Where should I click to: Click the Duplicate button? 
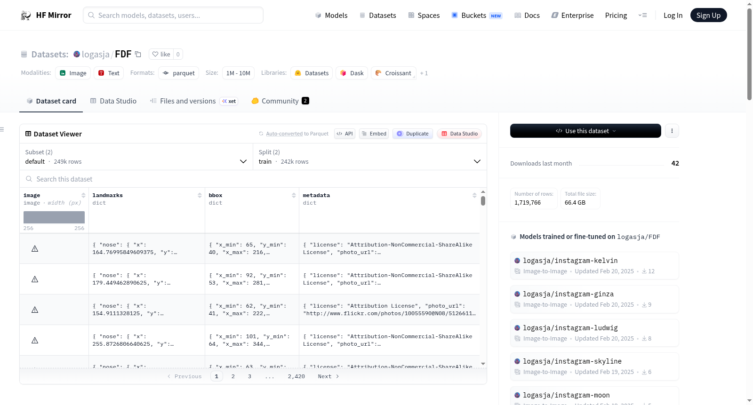413,134
